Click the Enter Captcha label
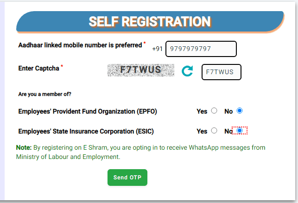This screenshot has width=298, height=203. click(x=38, y=68)
